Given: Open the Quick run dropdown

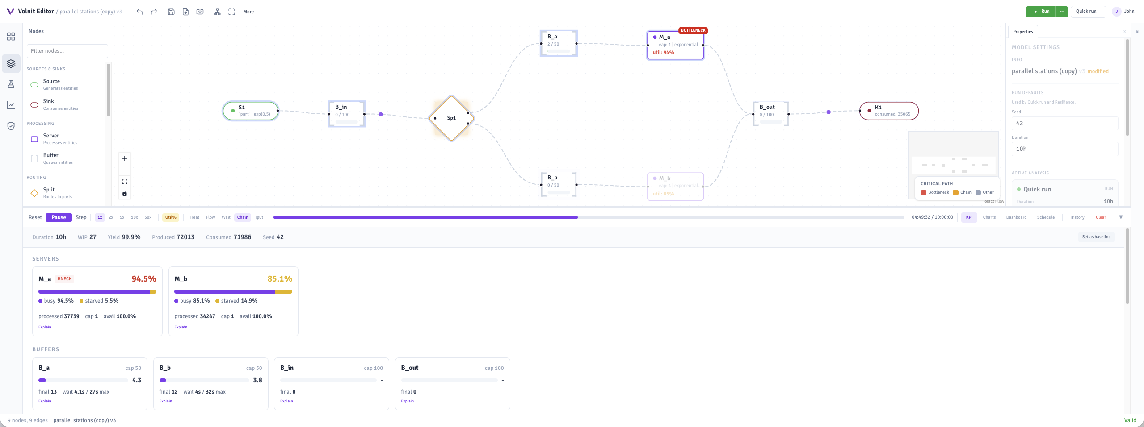Looking at the screenshot, I should (1088, 12).
